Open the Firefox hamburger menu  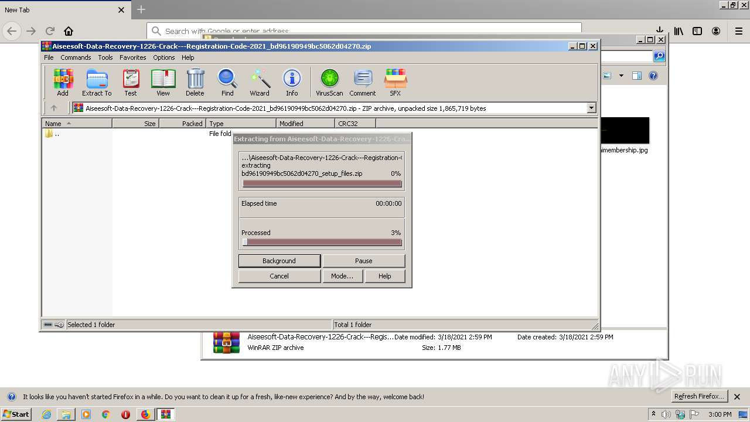[x=739, y=31]
